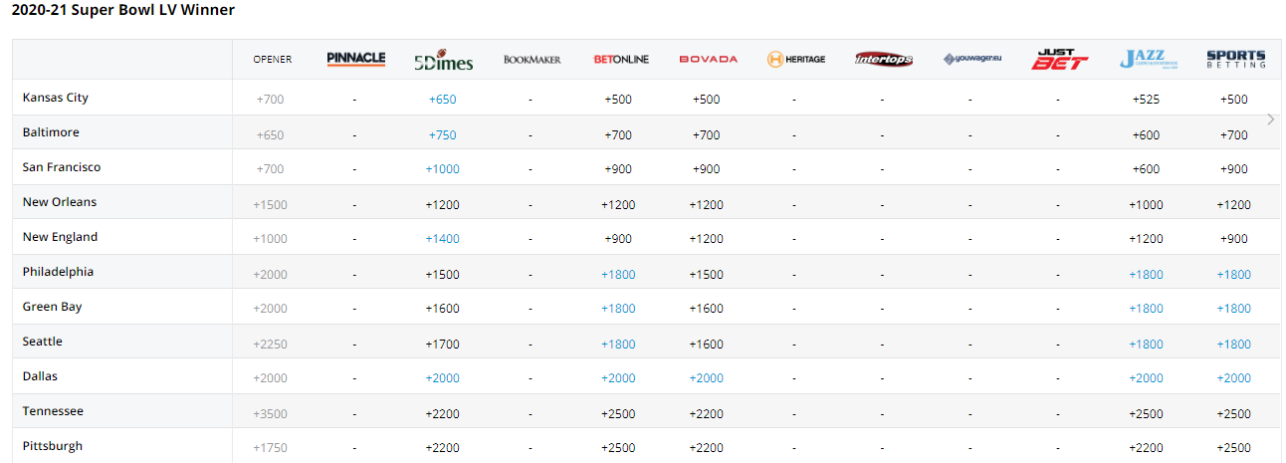The width and height of the screenshot is (1286, 463).
Task: Click SportsBetting +2500 odds for Tennessee
Action: click(x=1233, y=413)
